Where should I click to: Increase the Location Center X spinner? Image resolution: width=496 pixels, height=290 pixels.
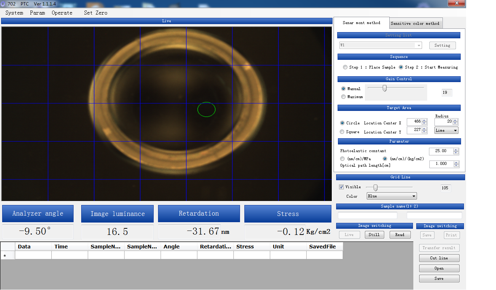tap(424, 120)
